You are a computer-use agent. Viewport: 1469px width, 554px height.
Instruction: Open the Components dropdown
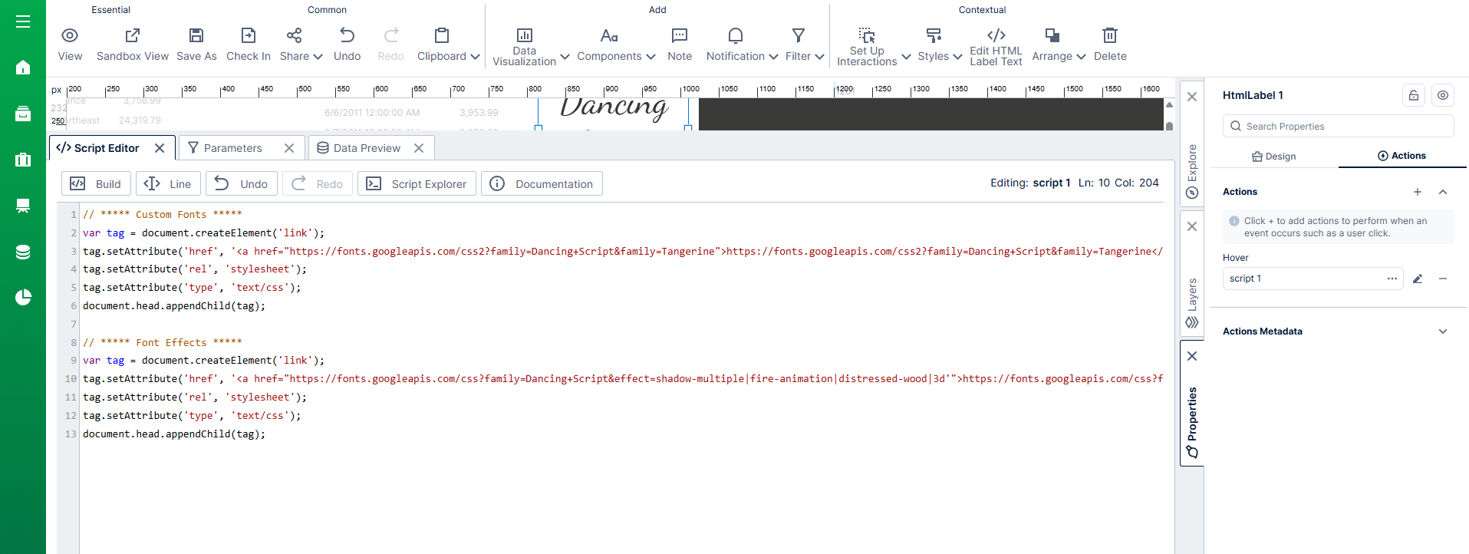(x=616, y=45)
